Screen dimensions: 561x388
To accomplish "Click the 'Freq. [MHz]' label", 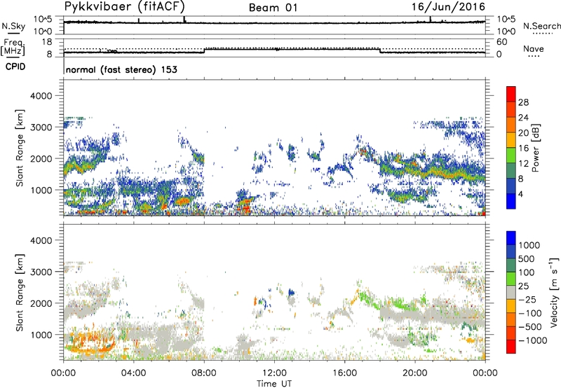I will (x=13, y=47).
